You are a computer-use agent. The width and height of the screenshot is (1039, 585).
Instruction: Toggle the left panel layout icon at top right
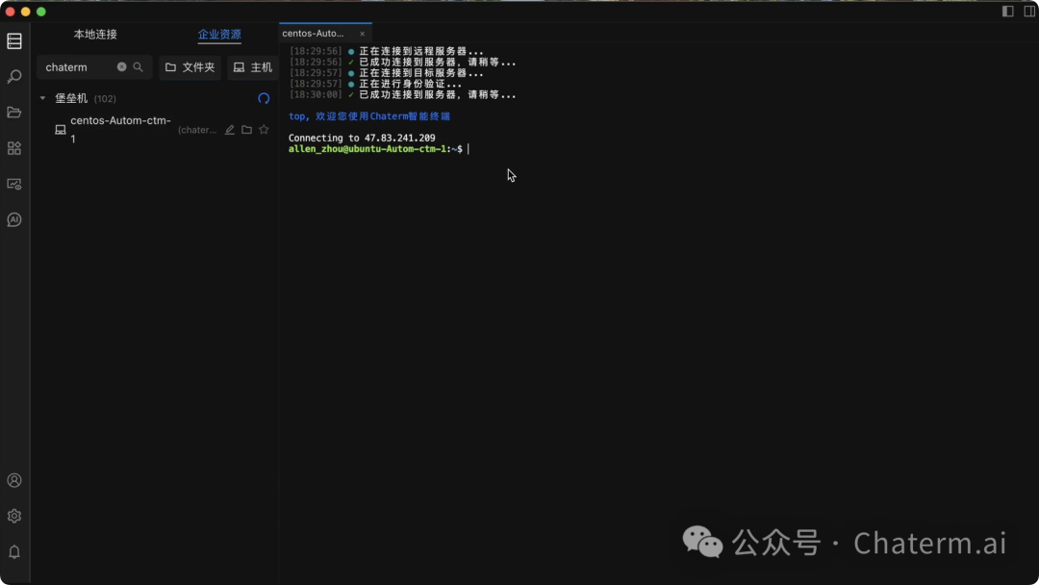1006,11
